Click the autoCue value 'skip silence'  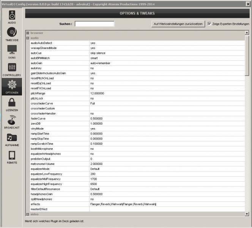pos(98,53)
